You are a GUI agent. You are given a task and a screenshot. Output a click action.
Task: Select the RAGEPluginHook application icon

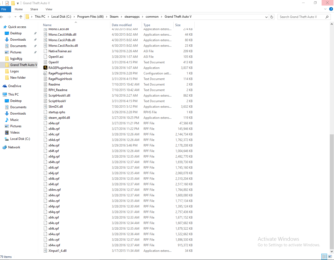click(x=45, y=68)
